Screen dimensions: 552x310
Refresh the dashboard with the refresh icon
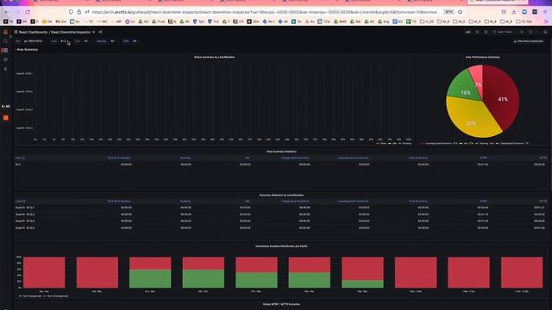tap(530, 32)
